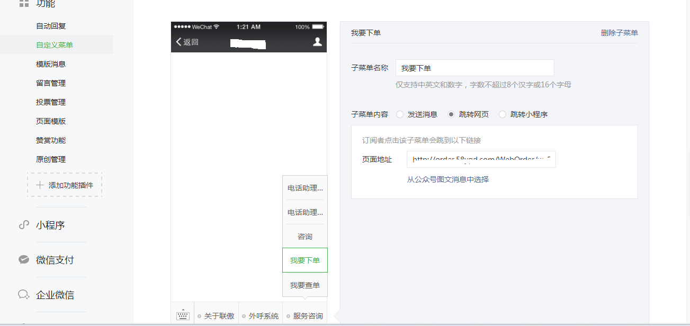690x326 pixels.
Task: Open 自动回复 in the sidebar
Action: (51, 26)
